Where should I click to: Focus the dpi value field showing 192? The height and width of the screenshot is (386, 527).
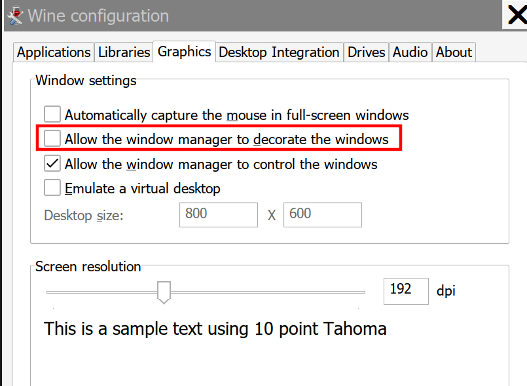[x=406, y=291]
